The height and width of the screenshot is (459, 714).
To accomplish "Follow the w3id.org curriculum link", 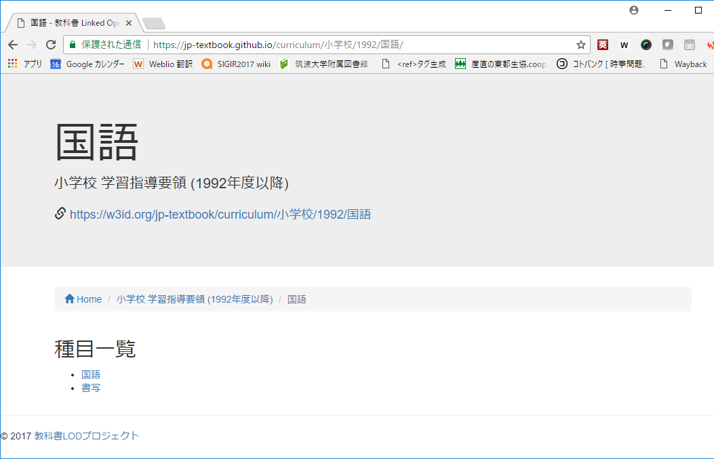I will click(x=220, y=214).
